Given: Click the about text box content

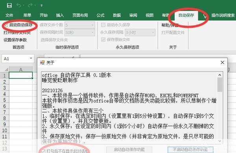Looking at the screenshot, I should coord(129,108).
